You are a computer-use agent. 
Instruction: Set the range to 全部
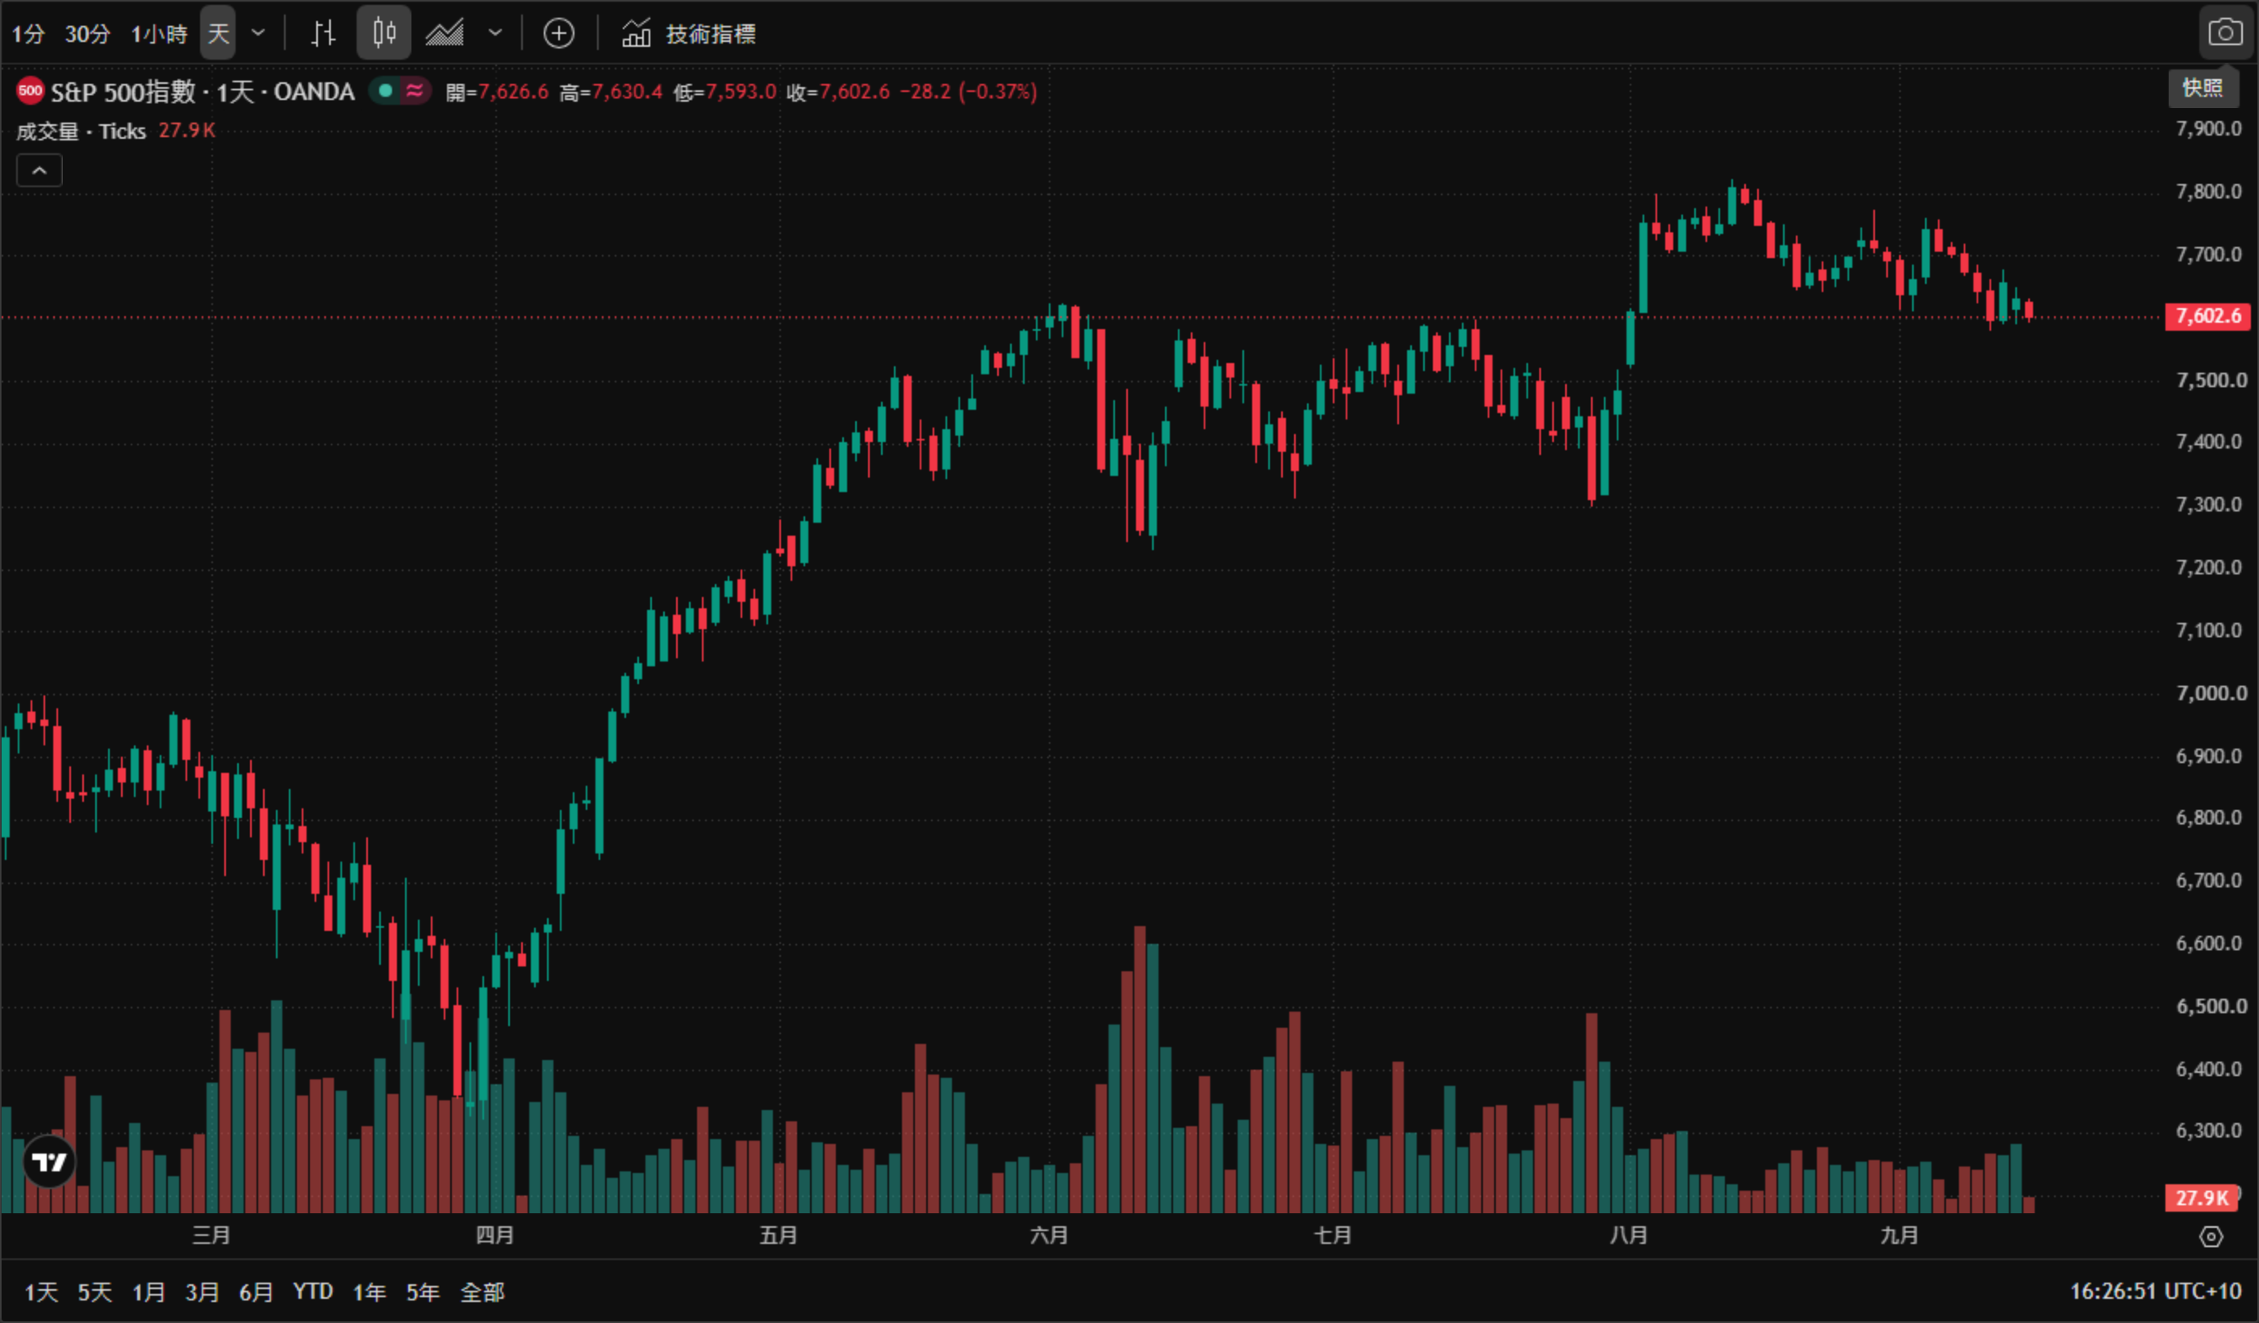482,1292
